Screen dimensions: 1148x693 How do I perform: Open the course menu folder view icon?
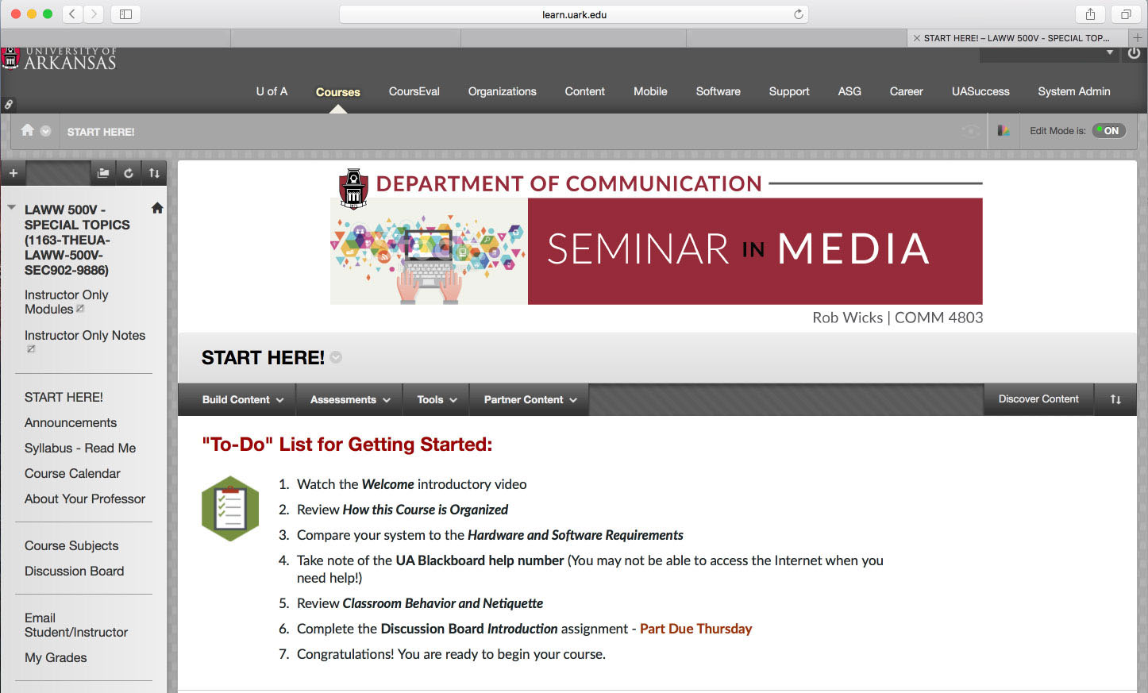coord(103,173)
